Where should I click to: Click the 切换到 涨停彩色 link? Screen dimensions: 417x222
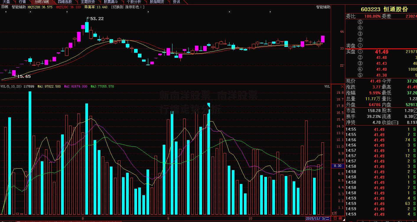pyautogui.click(x=128, y=7)
